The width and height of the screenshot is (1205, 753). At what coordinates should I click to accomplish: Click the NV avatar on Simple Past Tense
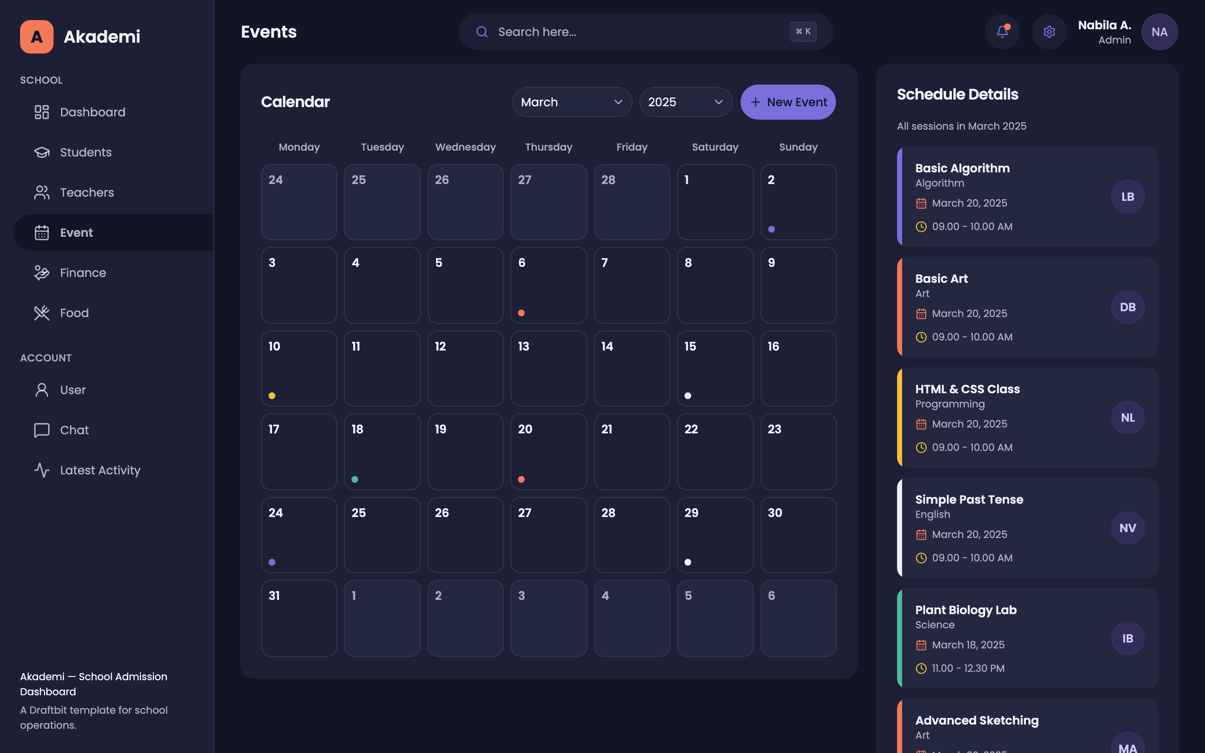pyautogui.click(x=1127, y=528)
